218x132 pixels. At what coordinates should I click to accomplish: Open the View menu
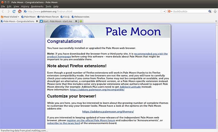click(x=16, y=7)
